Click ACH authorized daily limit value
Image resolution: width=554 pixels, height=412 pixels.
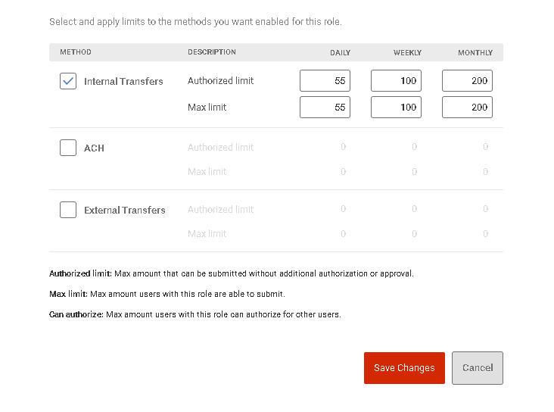pyautogui.click(x=343, y=146)
